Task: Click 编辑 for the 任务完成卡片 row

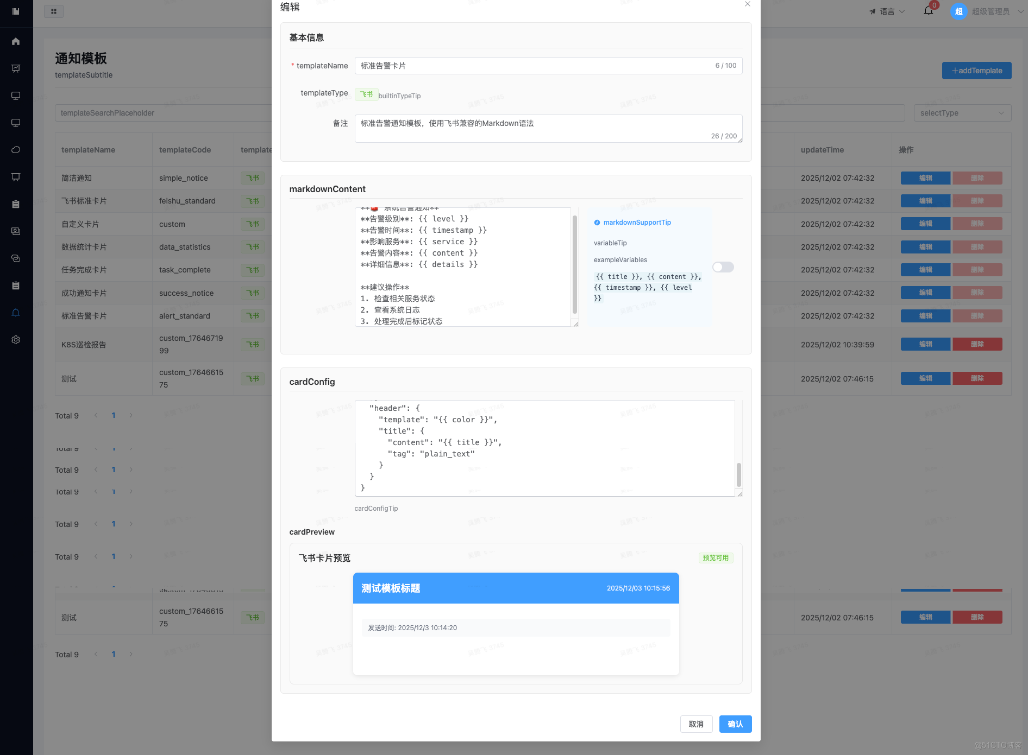Action: pos(925,270)
